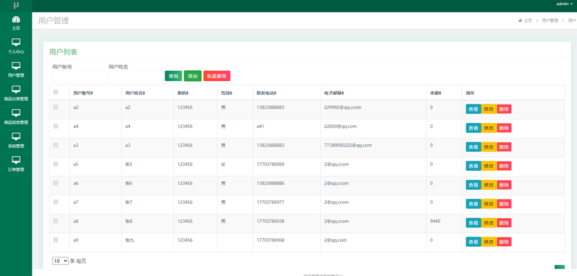
Task: Check the box for user a6
Action: 56,183
